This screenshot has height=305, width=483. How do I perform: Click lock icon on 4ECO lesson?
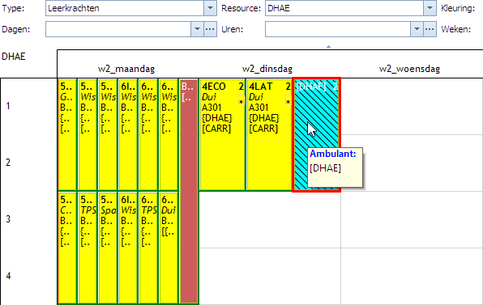pyautogui.click(x=241, y=100)
